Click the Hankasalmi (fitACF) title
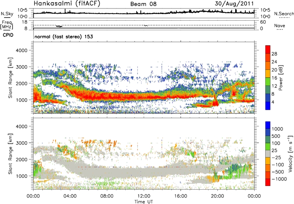Screen dimensions: 294x204 [x=67, y=3]
